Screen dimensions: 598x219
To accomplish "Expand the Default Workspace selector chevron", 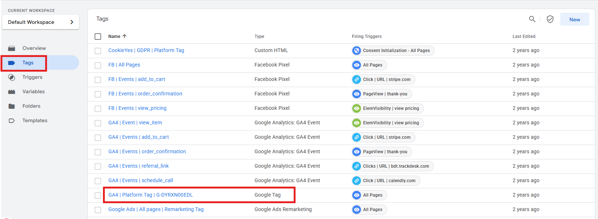I will [x=72, y=22].
